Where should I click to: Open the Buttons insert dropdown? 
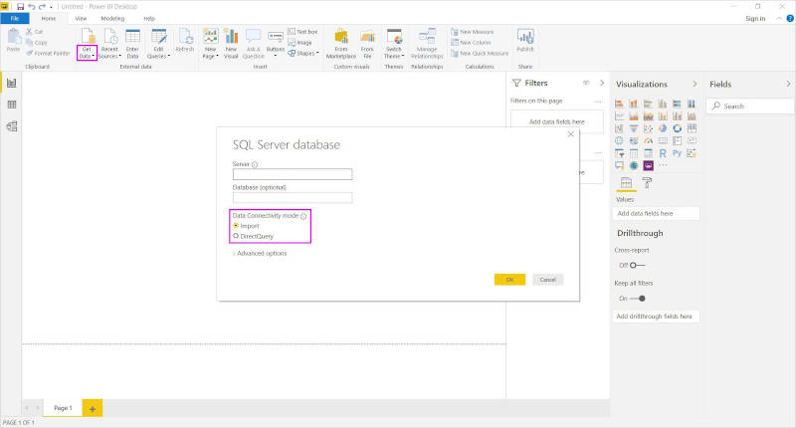coord(276,43)
